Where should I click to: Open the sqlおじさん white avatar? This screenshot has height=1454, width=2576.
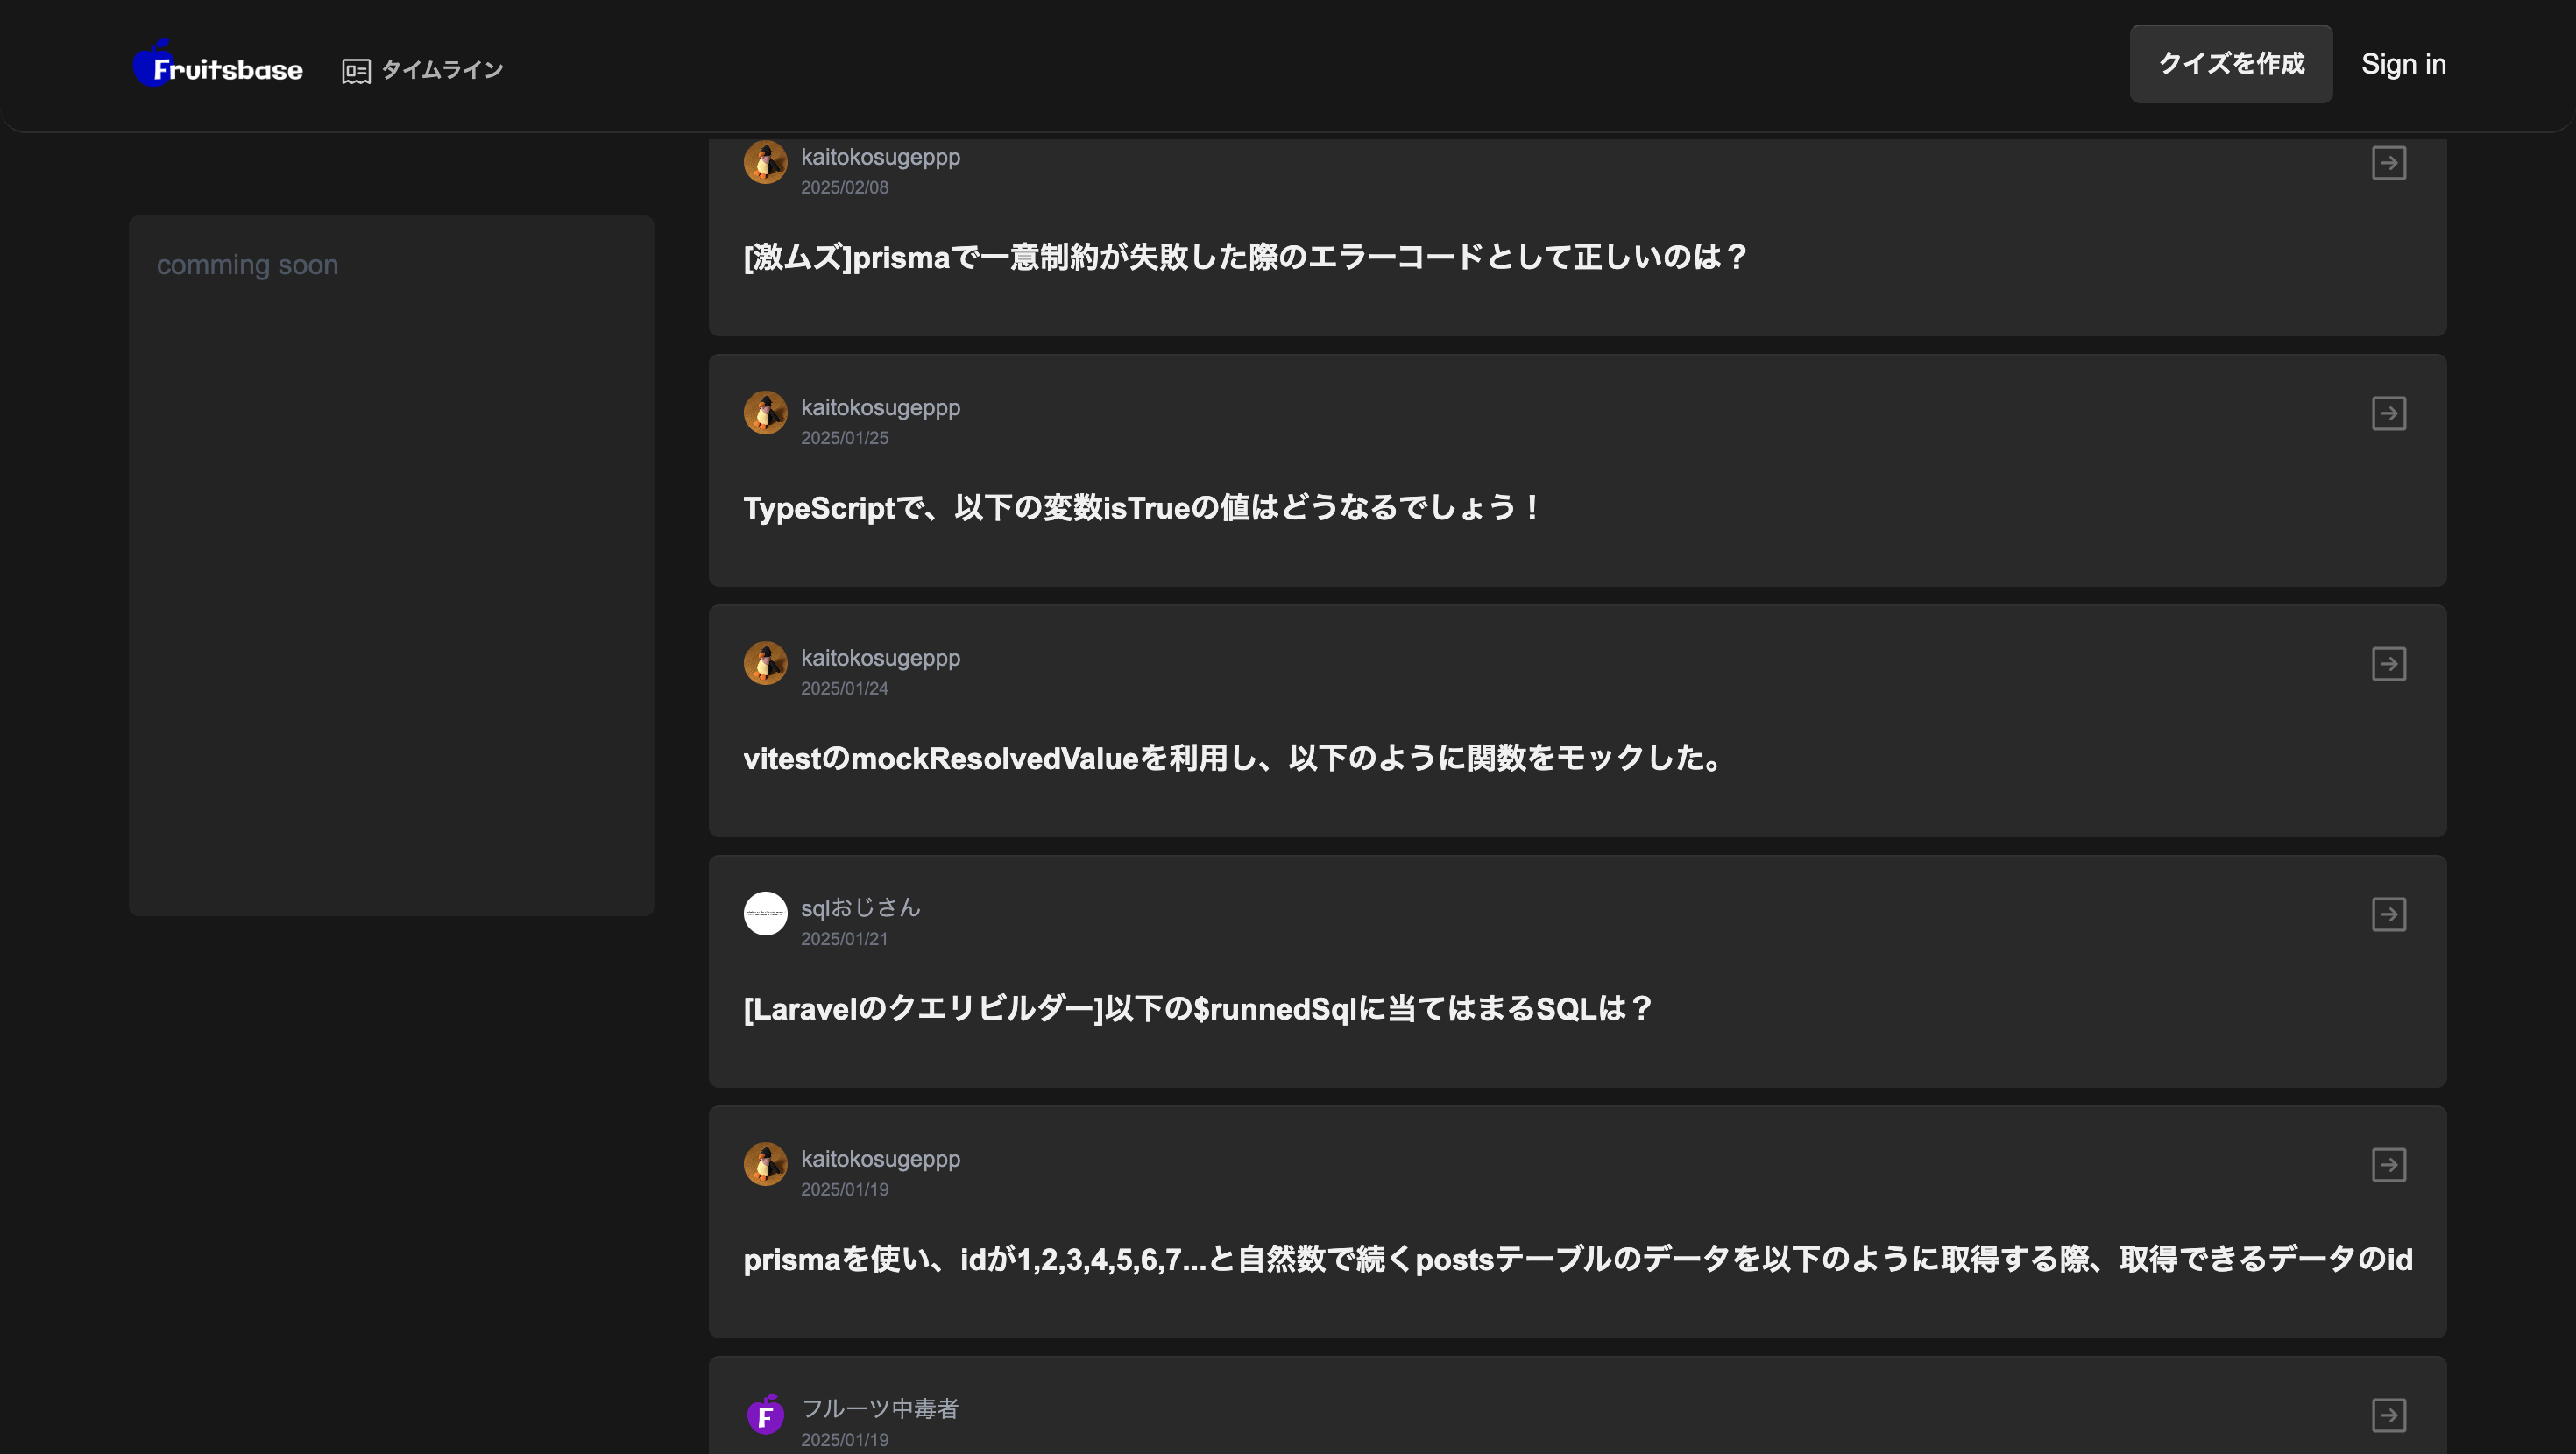click(765, 914)
